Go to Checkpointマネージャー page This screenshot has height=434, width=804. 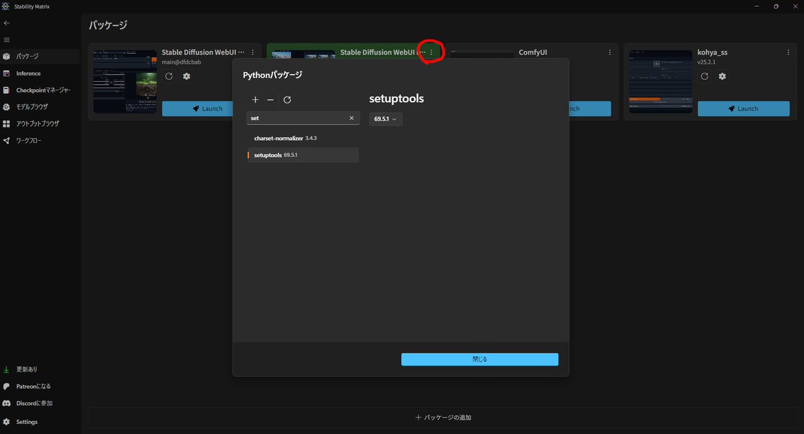click(x=40, y=91)
